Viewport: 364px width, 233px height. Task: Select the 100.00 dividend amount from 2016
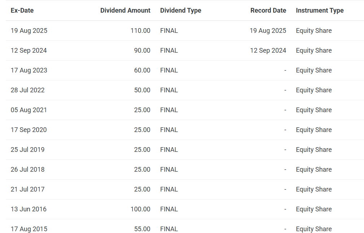pyautogui.click(x=140, y=209)
